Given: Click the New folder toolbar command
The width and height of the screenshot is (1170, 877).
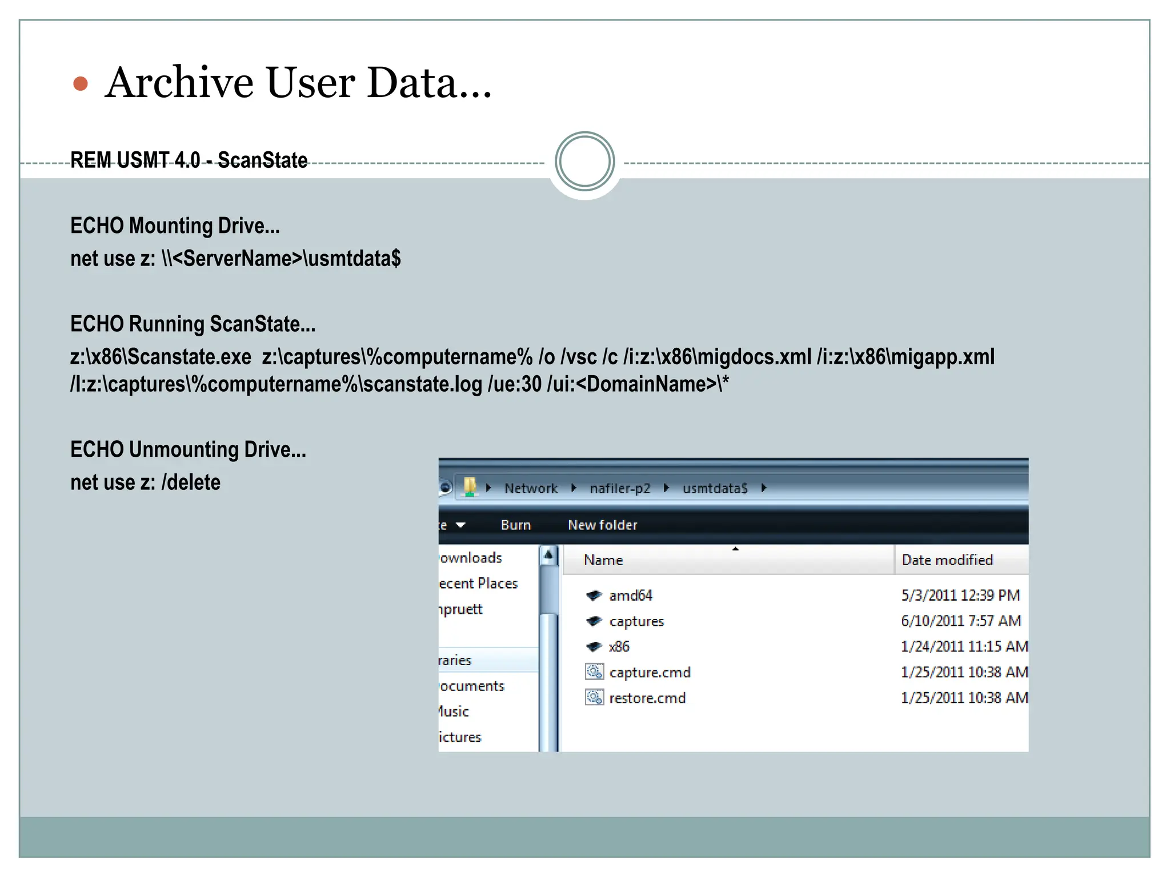Looking at the screenshot, I should 602,525.
